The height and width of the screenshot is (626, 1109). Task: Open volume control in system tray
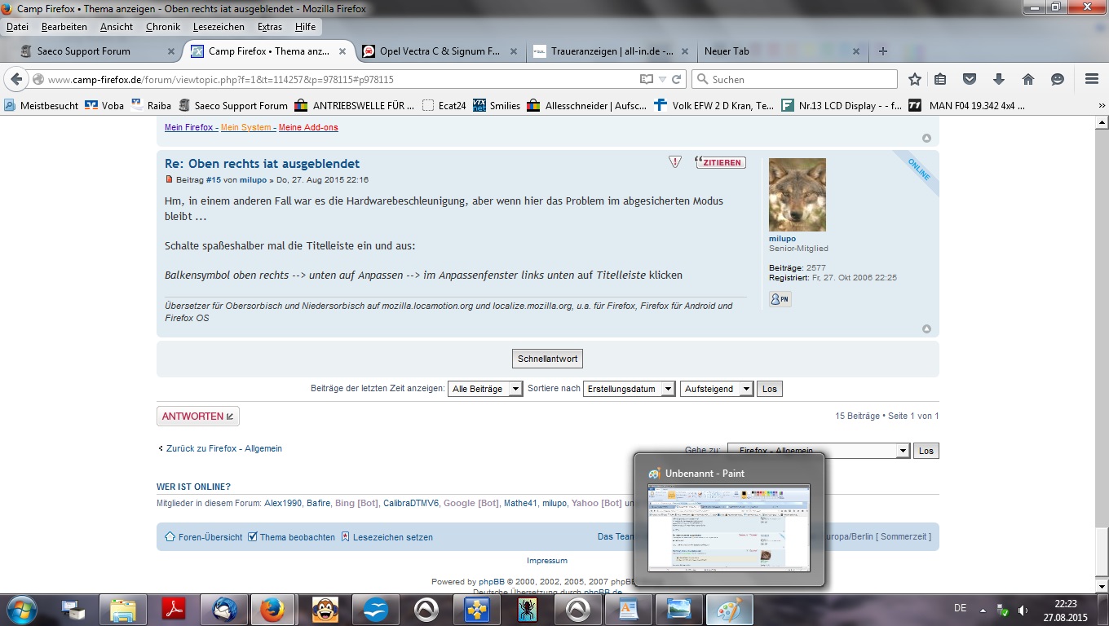[x=1023, y=611]
